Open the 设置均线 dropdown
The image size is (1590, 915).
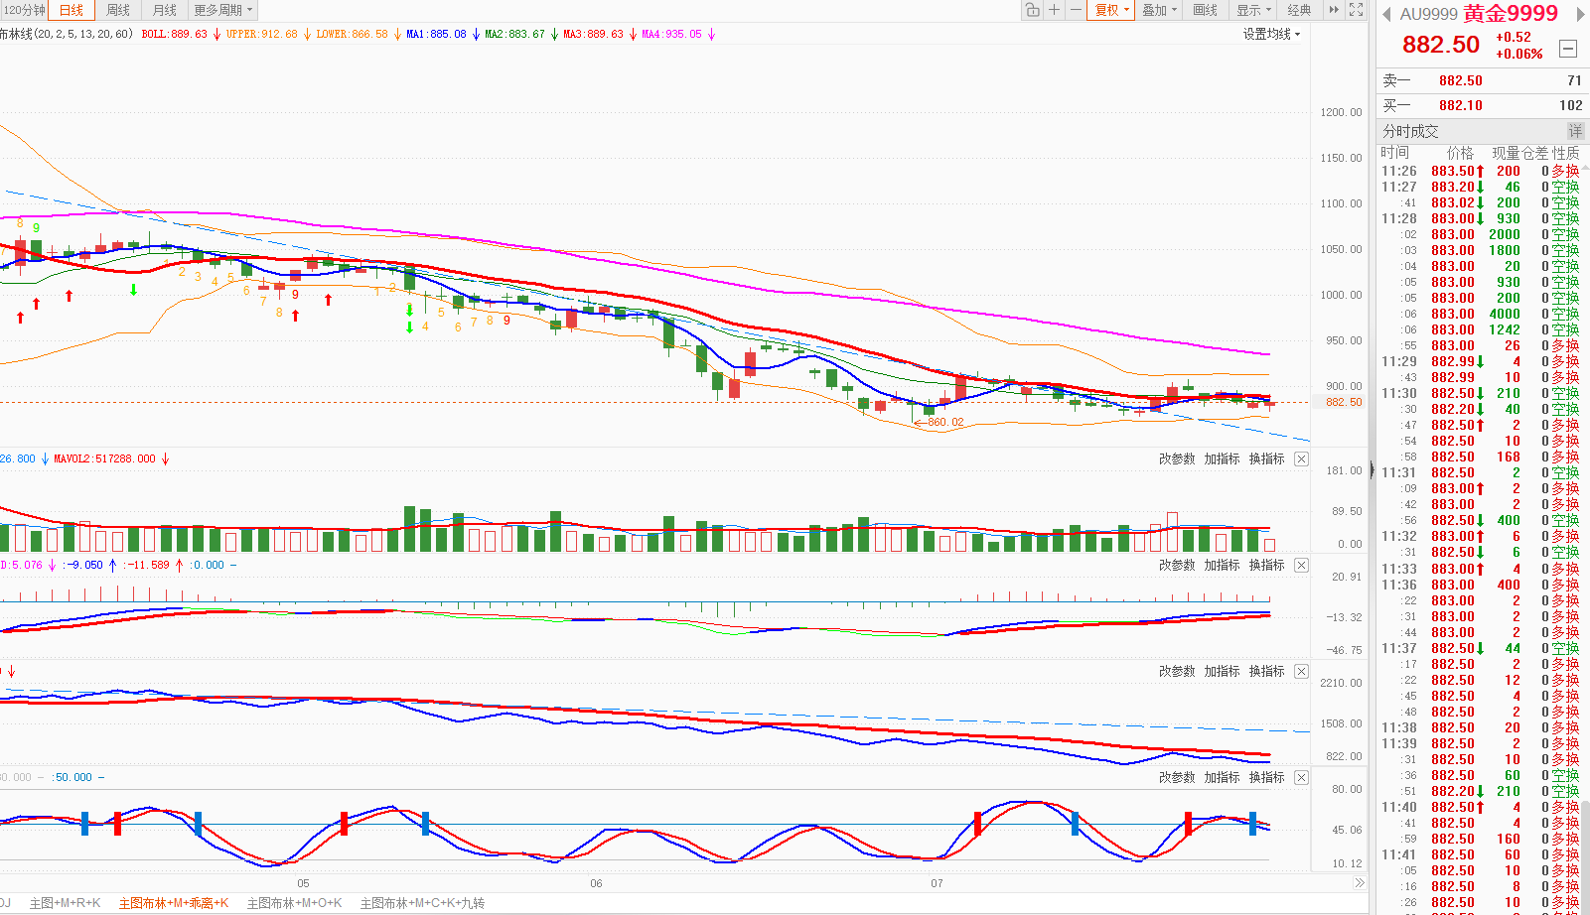pos(1271,34)
